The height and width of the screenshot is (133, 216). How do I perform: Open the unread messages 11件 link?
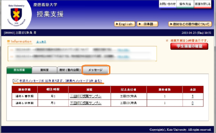[60, 81]
